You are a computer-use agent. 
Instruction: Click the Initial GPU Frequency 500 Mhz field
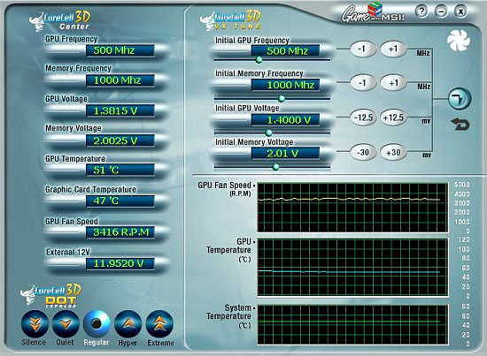[285, 51]
